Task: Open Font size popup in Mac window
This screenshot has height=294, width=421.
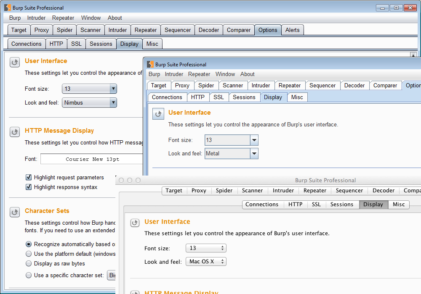Action: (x=206, y=248)
